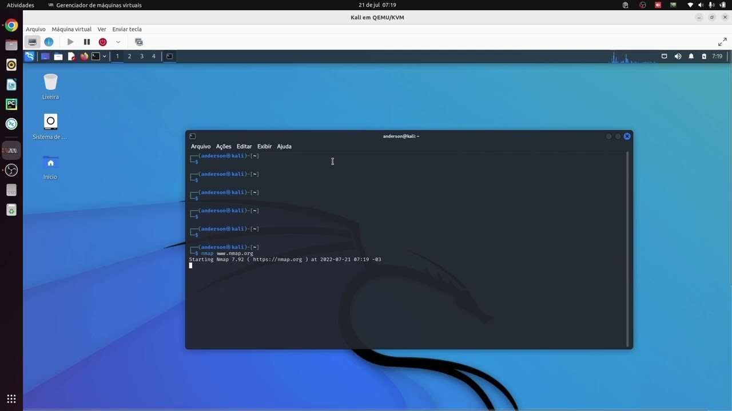The image size is (732, 411).
Task: Open the SSD drive in Ubuntu dock
Action: pos(11,191)
